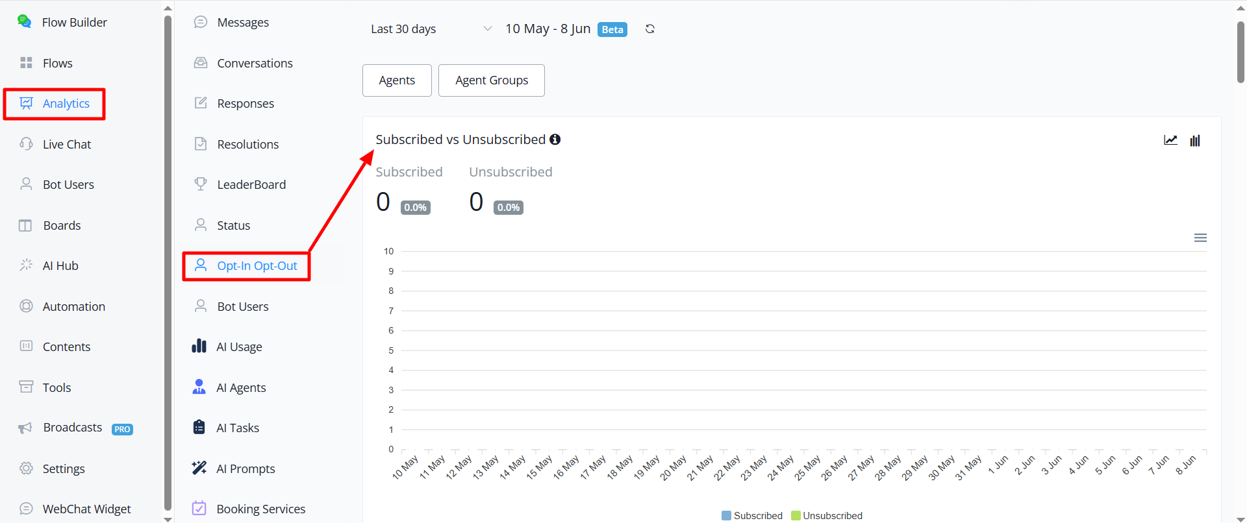Click the Flow Builder logo icon
Viewport: 1247px width, 523px height.
pyautogui.click(x=24, y=21)
